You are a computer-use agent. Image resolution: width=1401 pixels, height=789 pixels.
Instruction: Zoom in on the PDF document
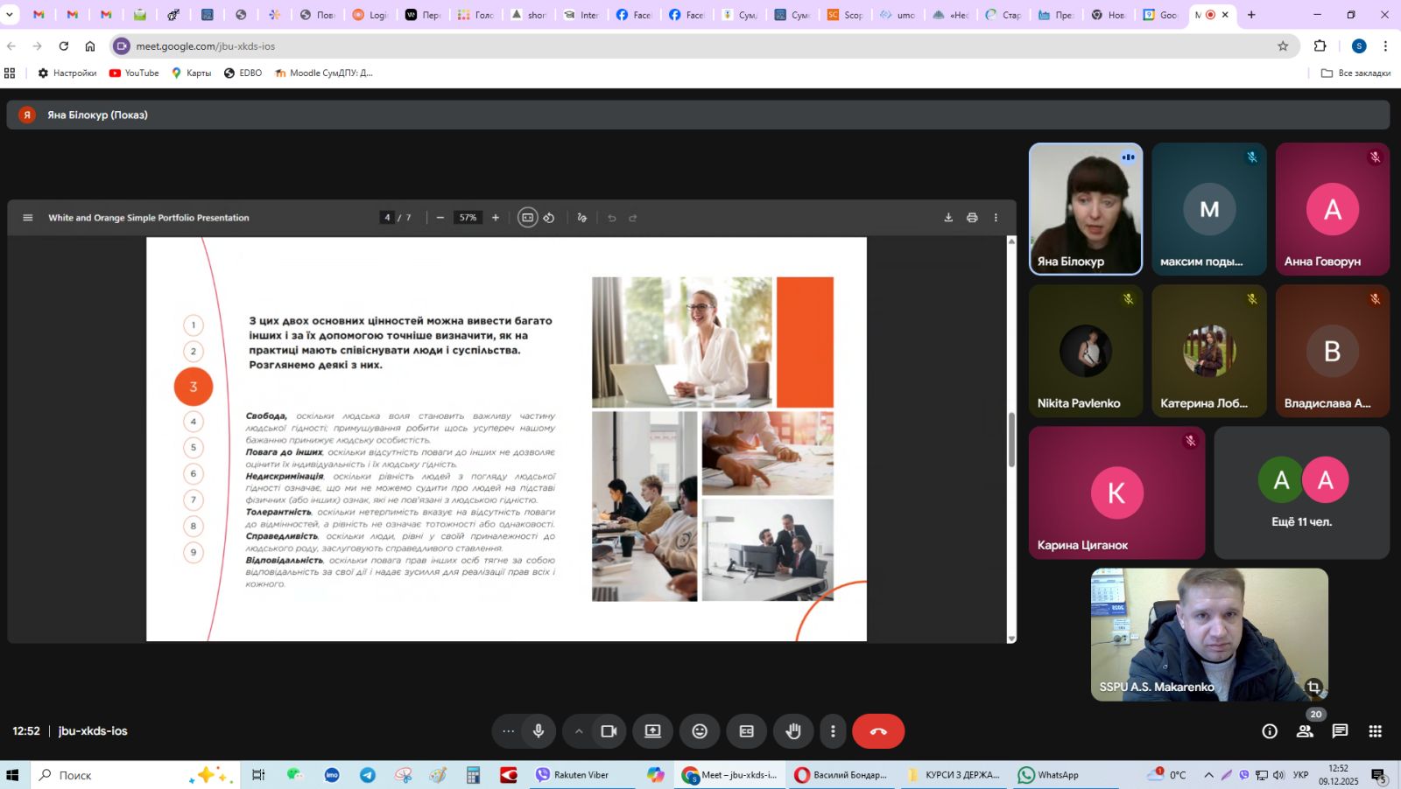(496, 218)
